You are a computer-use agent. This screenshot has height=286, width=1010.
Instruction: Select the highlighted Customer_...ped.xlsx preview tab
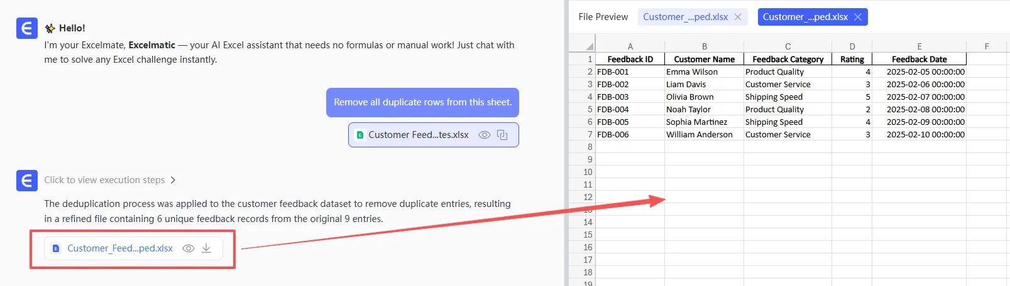(x=805, y=17)
